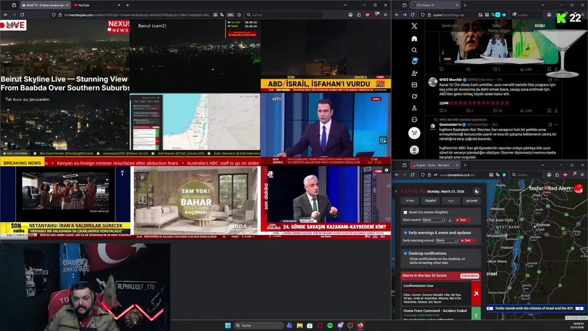
Task: Select Multi TV browser tab
Action: [x=45, y=5]
